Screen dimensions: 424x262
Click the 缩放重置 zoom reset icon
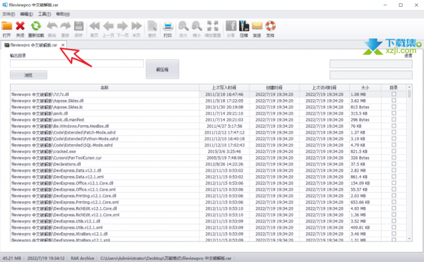pos(213,26)
